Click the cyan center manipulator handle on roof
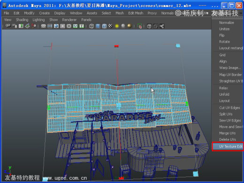The width and height of the screenshot is (244, 183). click(118, 105)
